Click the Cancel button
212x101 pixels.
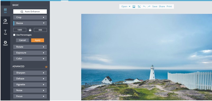[22, 40]
